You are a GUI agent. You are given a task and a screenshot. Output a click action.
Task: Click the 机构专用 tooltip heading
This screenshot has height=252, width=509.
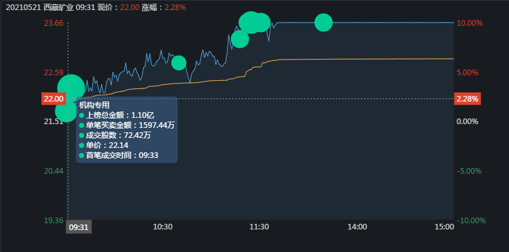pos(94,105)
